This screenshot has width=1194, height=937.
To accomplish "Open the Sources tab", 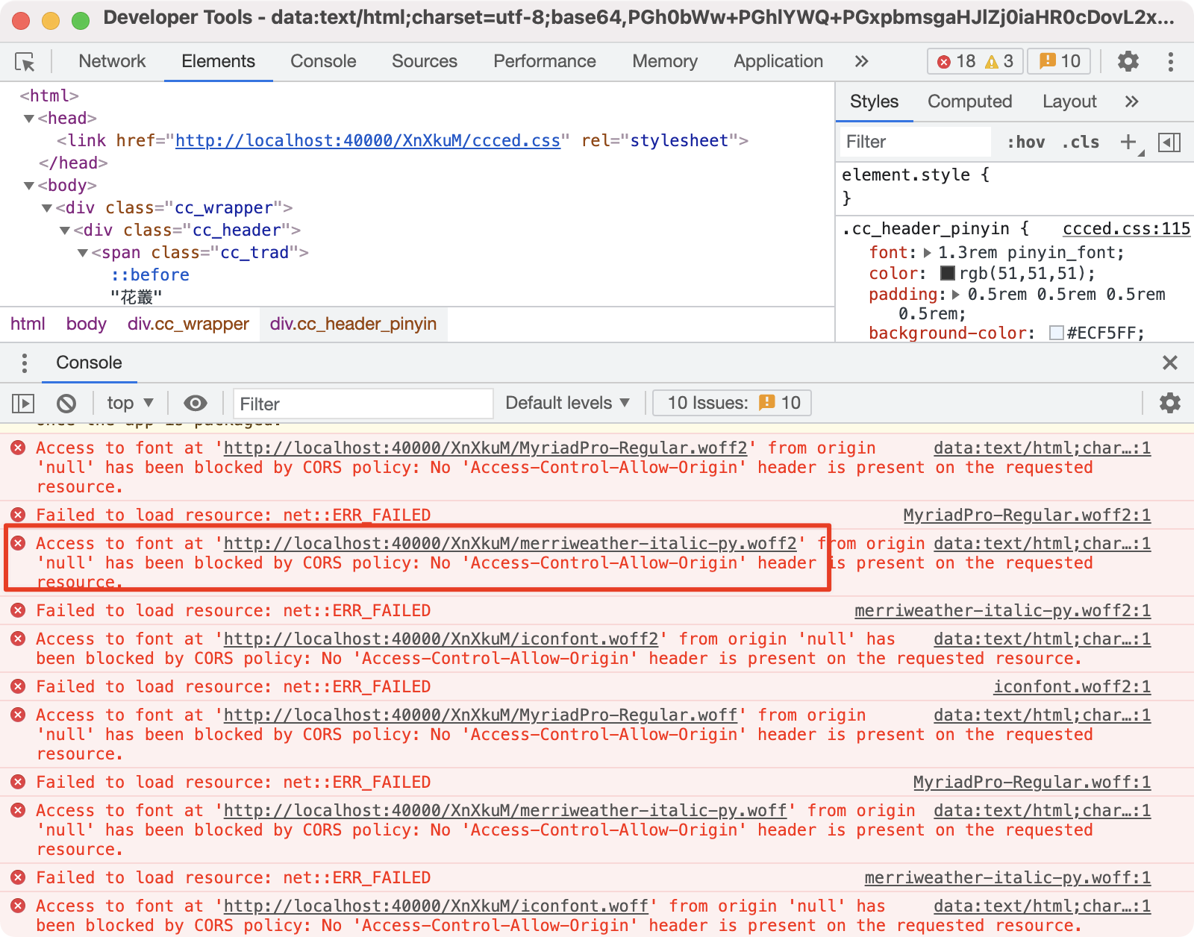I will (x=425, y=61).
